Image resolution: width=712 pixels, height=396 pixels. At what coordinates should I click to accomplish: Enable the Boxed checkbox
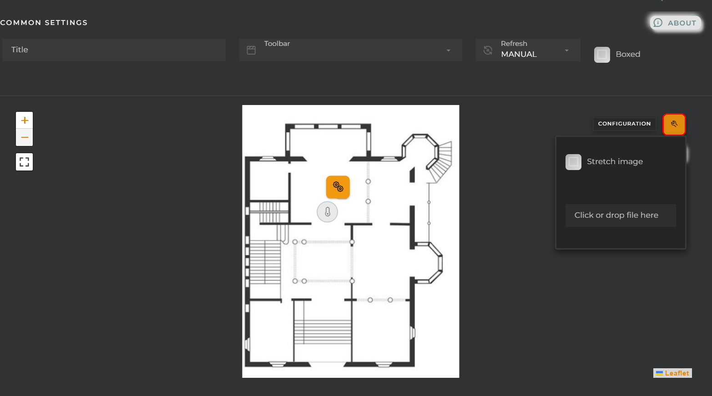point(602,55)
